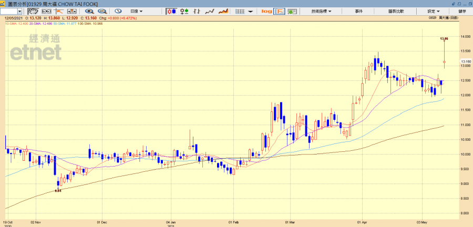Viewport: 473px width, 227px height.
Task: Toggle the chart legend info display
Action: coord(279,11)
